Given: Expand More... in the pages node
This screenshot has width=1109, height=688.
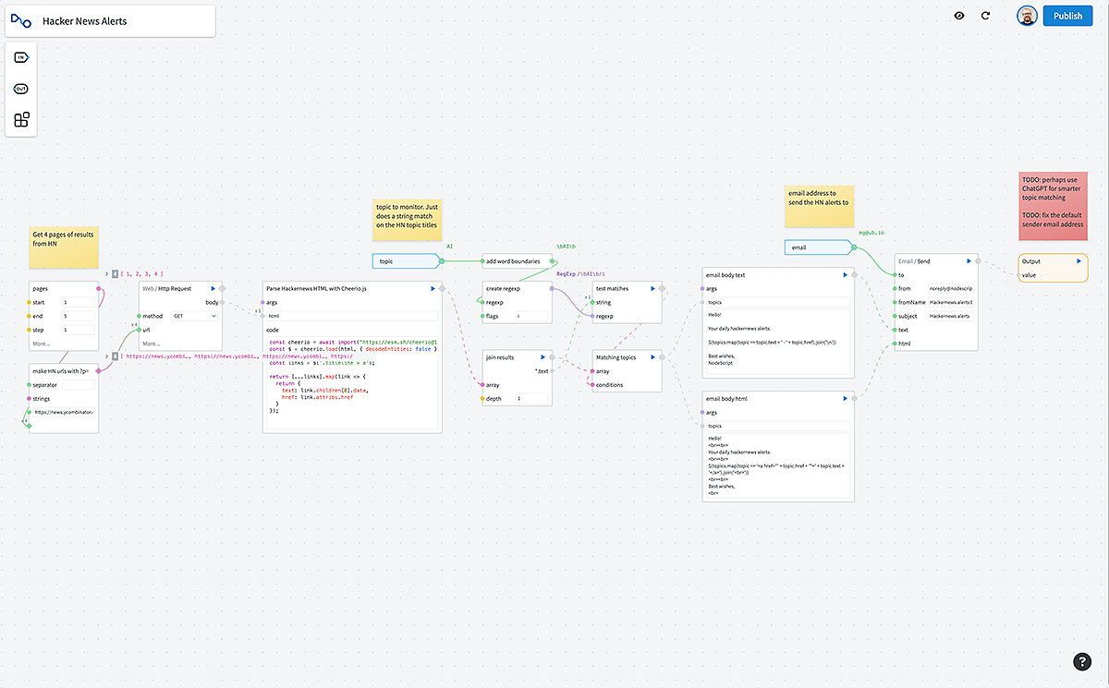Looking at the screenshot, I should [x=42, y=343].
